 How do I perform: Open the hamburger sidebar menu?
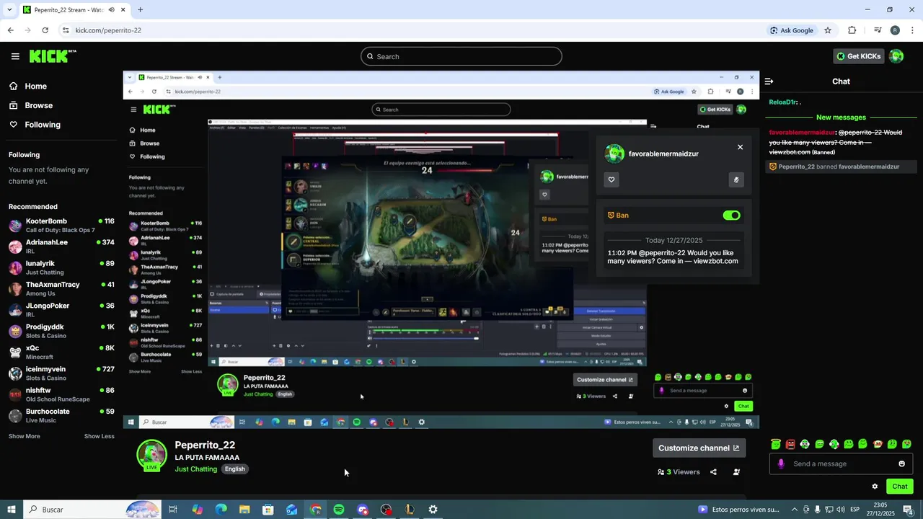15,56
